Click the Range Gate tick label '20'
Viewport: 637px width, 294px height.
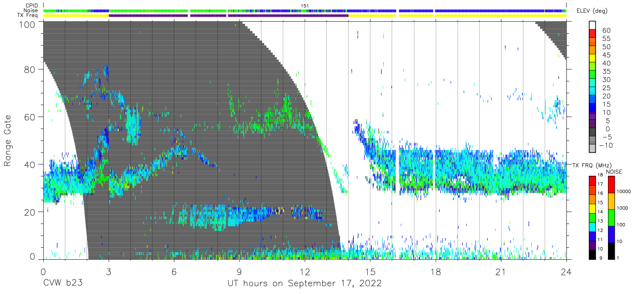pyautogui.click(x=30, y=212)
